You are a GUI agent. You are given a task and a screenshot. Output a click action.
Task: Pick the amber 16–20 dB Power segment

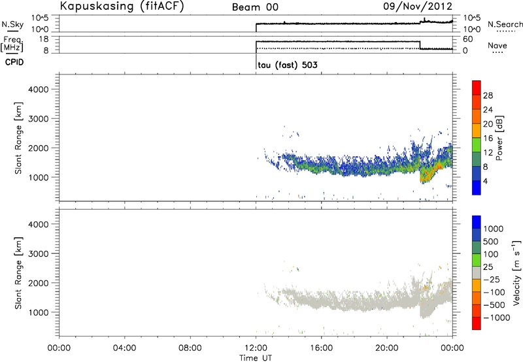coord(477,131)
